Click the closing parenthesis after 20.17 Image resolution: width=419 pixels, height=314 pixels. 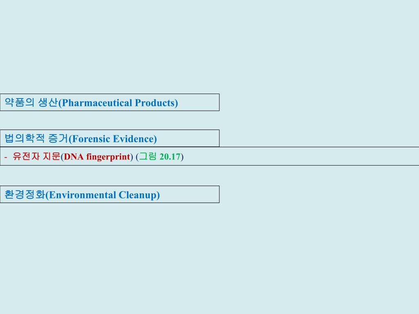[x=182, y=157]
